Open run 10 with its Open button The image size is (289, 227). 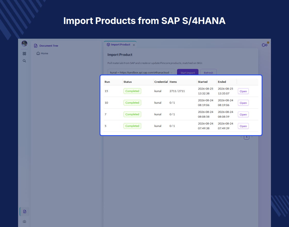(x=243, y=103)
